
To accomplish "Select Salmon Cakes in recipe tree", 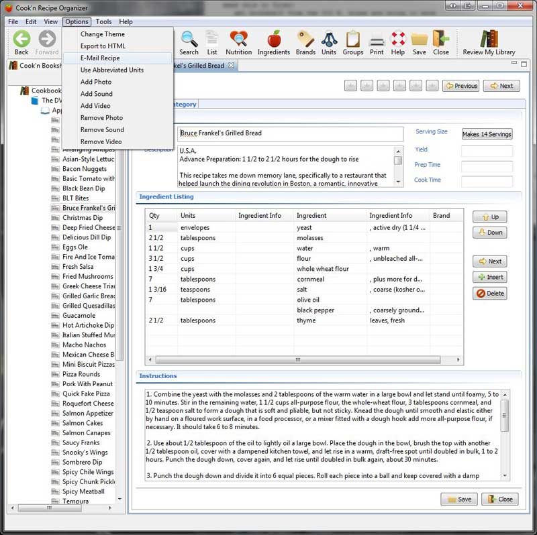I will pos(83,423).
